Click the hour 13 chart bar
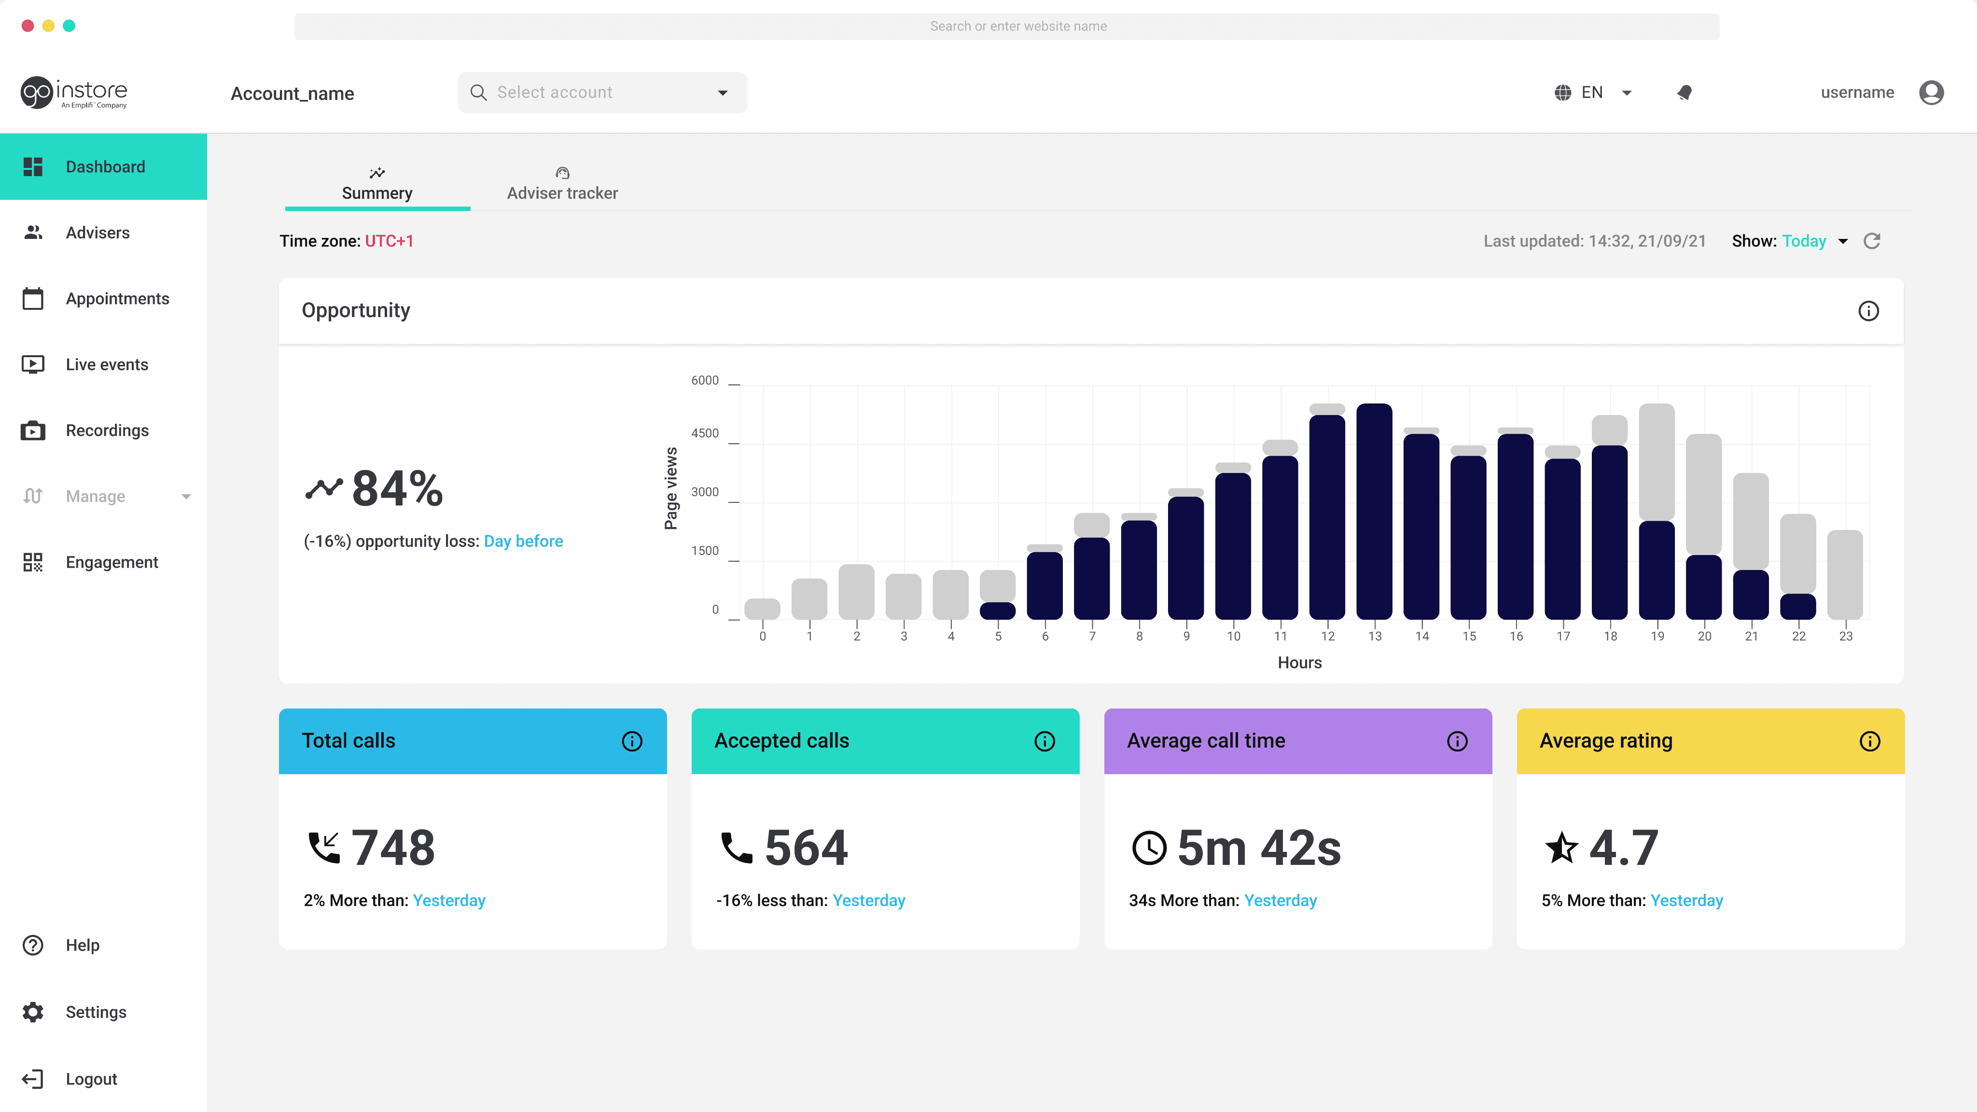Viewport: 1977px width, 1112px height. (x=1374, y=511)
